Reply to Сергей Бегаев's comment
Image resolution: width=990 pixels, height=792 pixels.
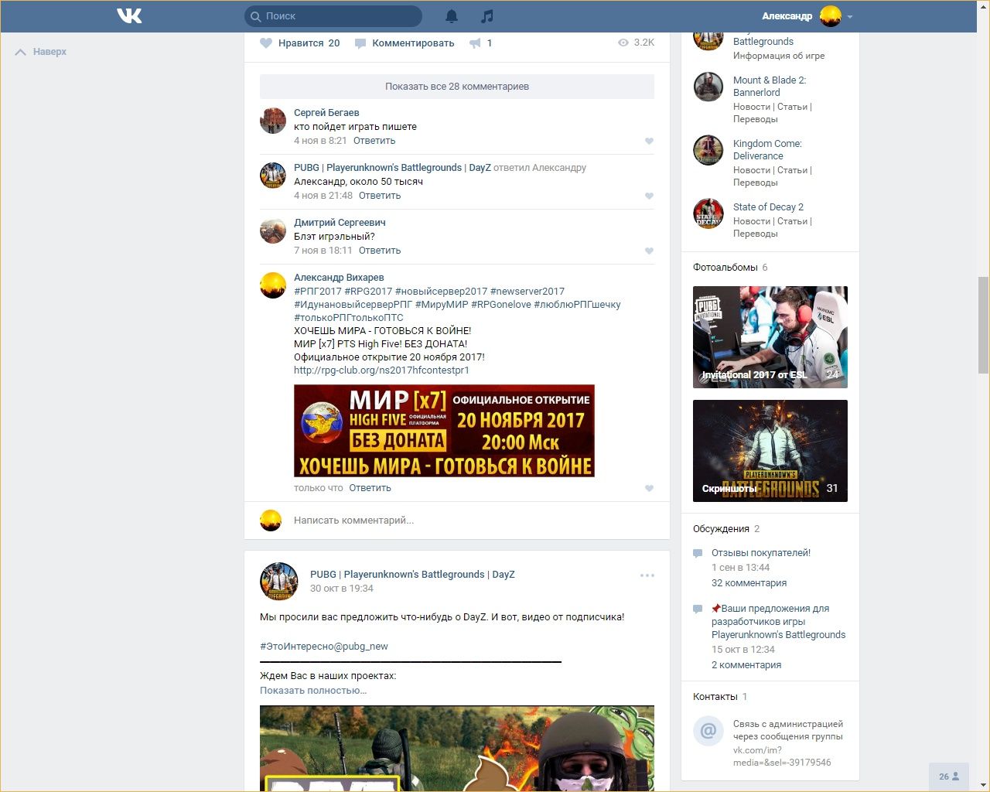[374, 141]
